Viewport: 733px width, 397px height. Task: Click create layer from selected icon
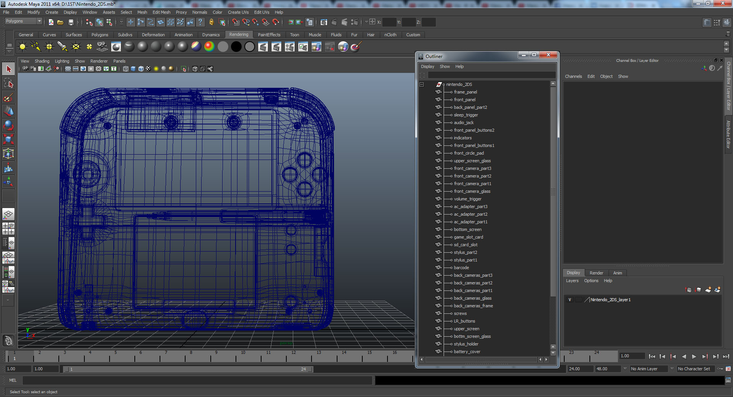pos(717,290)
